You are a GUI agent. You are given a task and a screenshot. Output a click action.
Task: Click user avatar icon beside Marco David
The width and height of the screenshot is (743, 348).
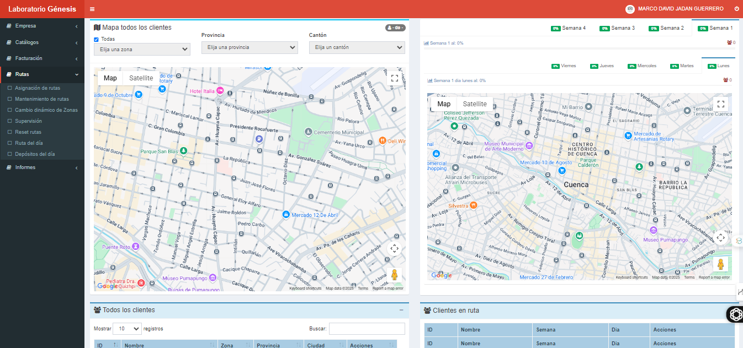tap(630, 9)
